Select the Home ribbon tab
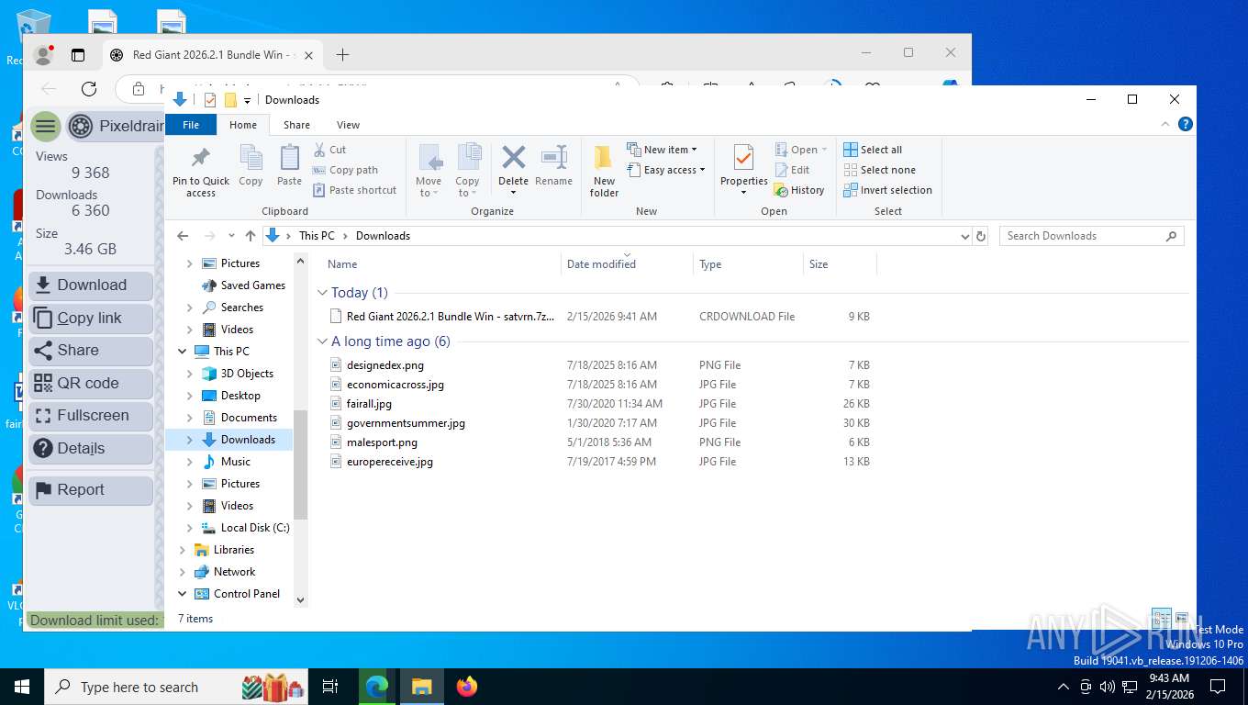The width and height of the screenshot is (1248, 705). pos(243,125)
